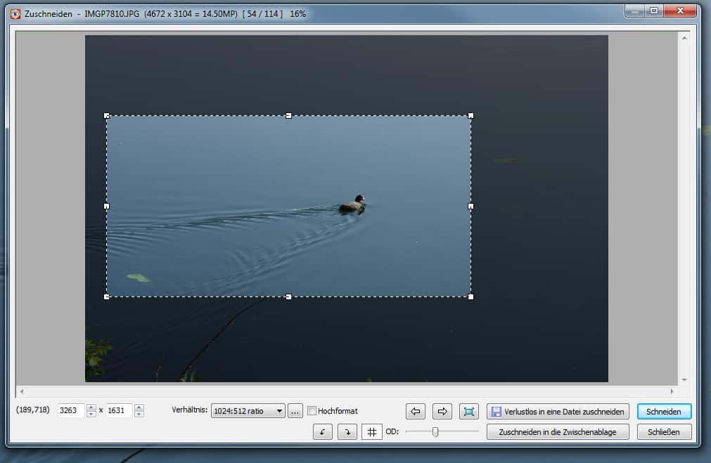The width and height of the screenshot is (711, 463).
Task: Click the horizontal scrollbar left arrow
Action: 22,391
